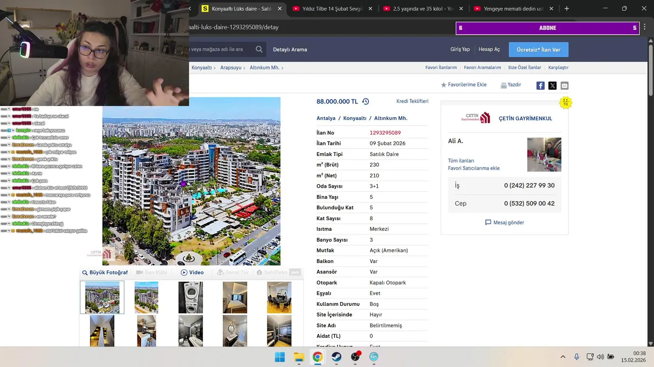Click the Mesaj gönder link text
654x367 pixels.
tap(508, 223)
